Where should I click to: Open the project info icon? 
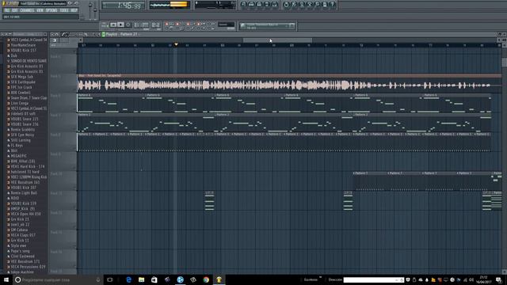(325, 4)
